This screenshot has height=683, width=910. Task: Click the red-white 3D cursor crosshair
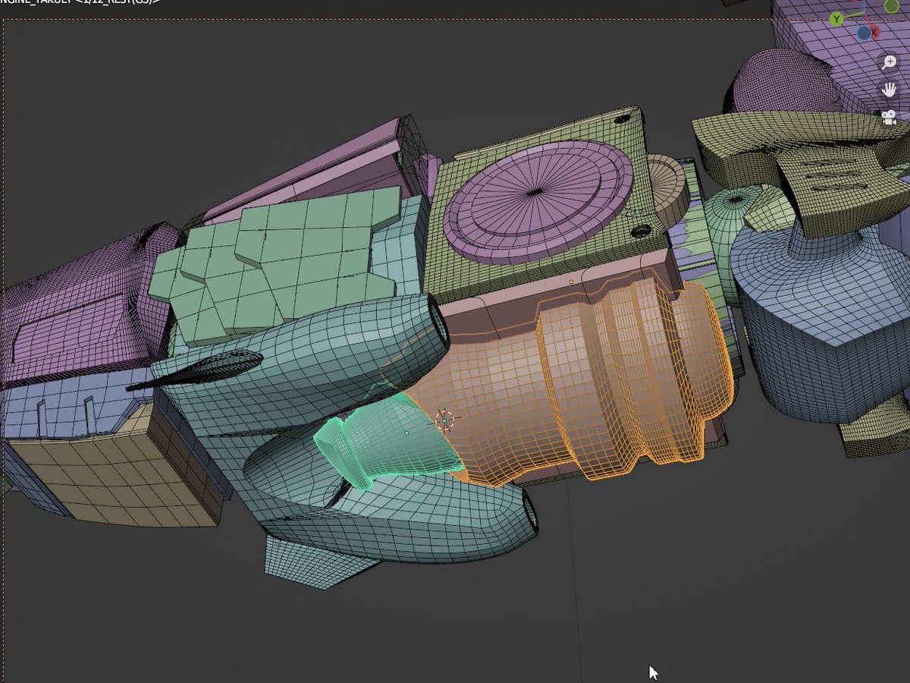(444, 421)
